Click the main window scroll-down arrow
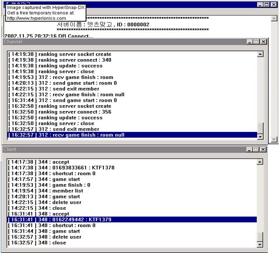This screenshot has height=253, width=279. (274, 139)
